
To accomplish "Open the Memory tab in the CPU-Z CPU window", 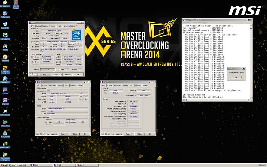I will click(54, 26).
